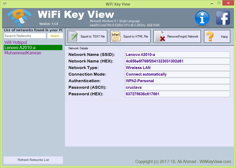This screenshot has width=236, height=168.
Task: Select Lenovo A2010-a in network list
Action: tap(33, 48)
